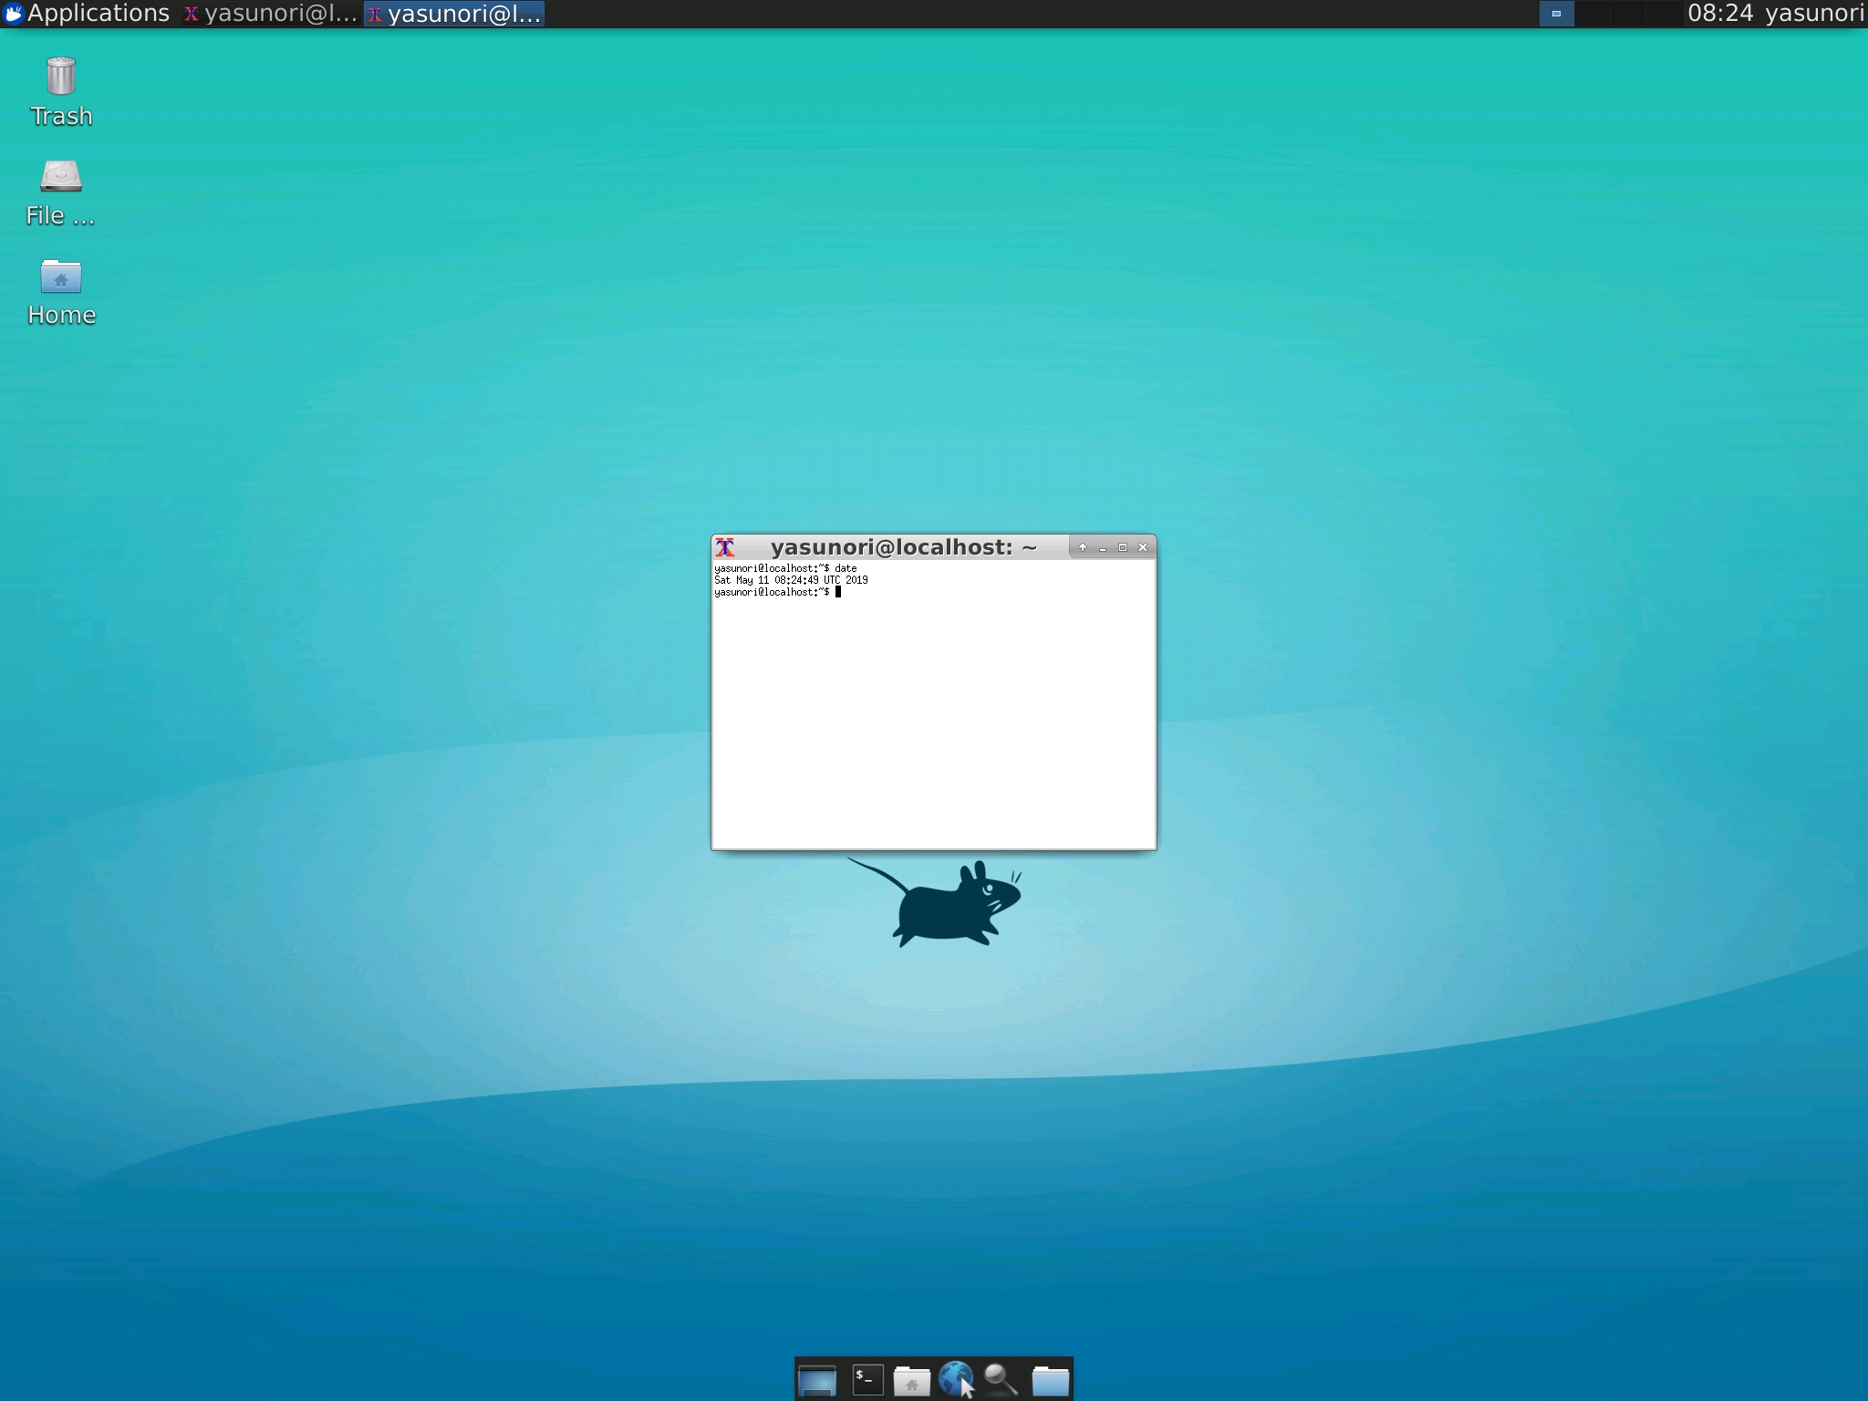Image resolution: width=1868 pixels, height=1401 pixels.
Task: Open the terminal emulator from the bottom panel
Action: pos(867,1379)
